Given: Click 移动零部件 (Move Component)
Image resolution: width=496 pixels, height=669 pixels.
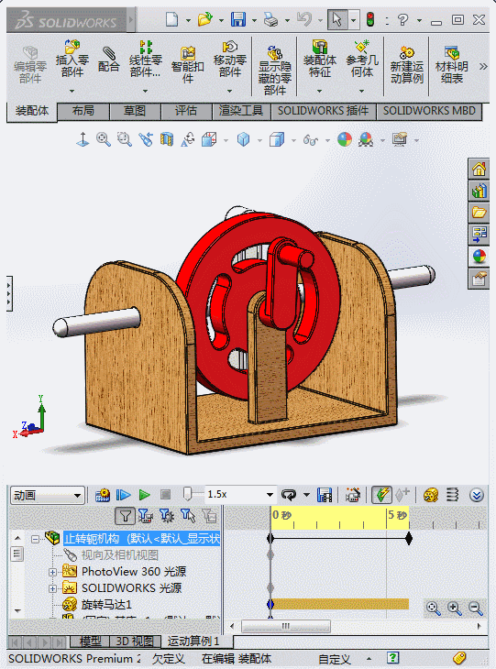Looking at the screenshot, I should point(229,59).
